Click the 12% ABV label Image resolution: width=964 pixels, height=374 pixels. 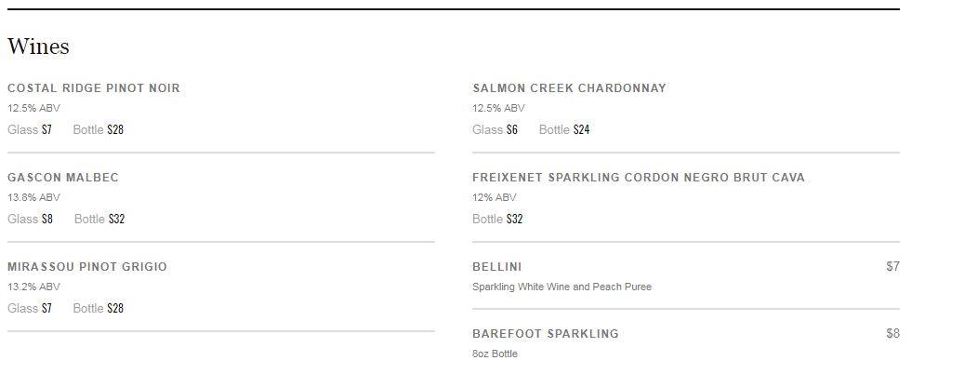494,197
